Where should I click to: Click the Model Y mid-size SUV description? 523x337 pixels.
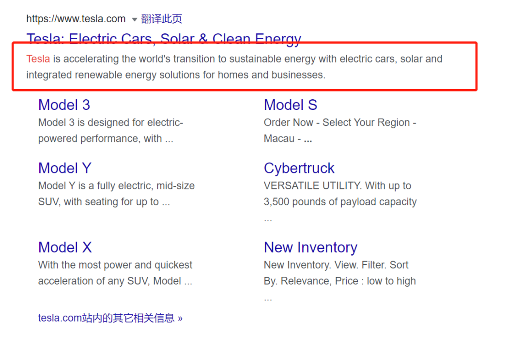point(116,194)
